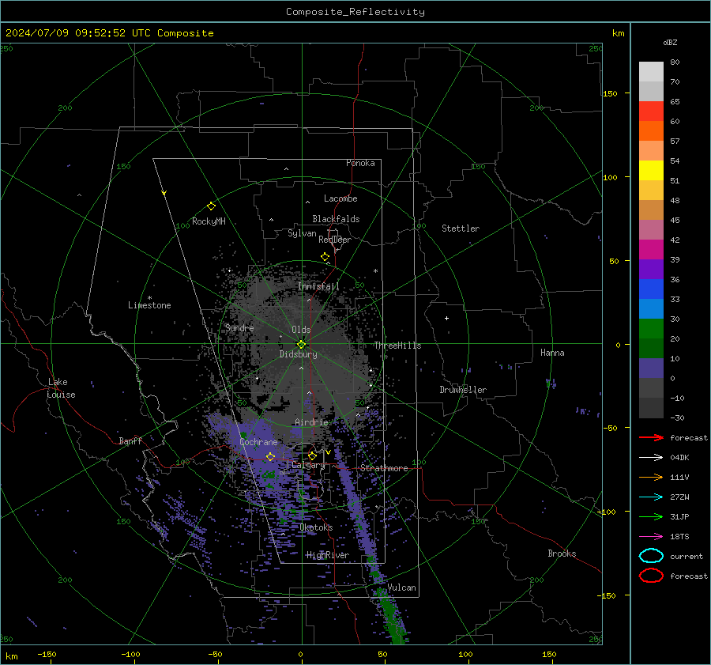Click the cyan 27ZW arrow legend icon
The width and height of the screenshot is (711, 665).
click(651, 497)
